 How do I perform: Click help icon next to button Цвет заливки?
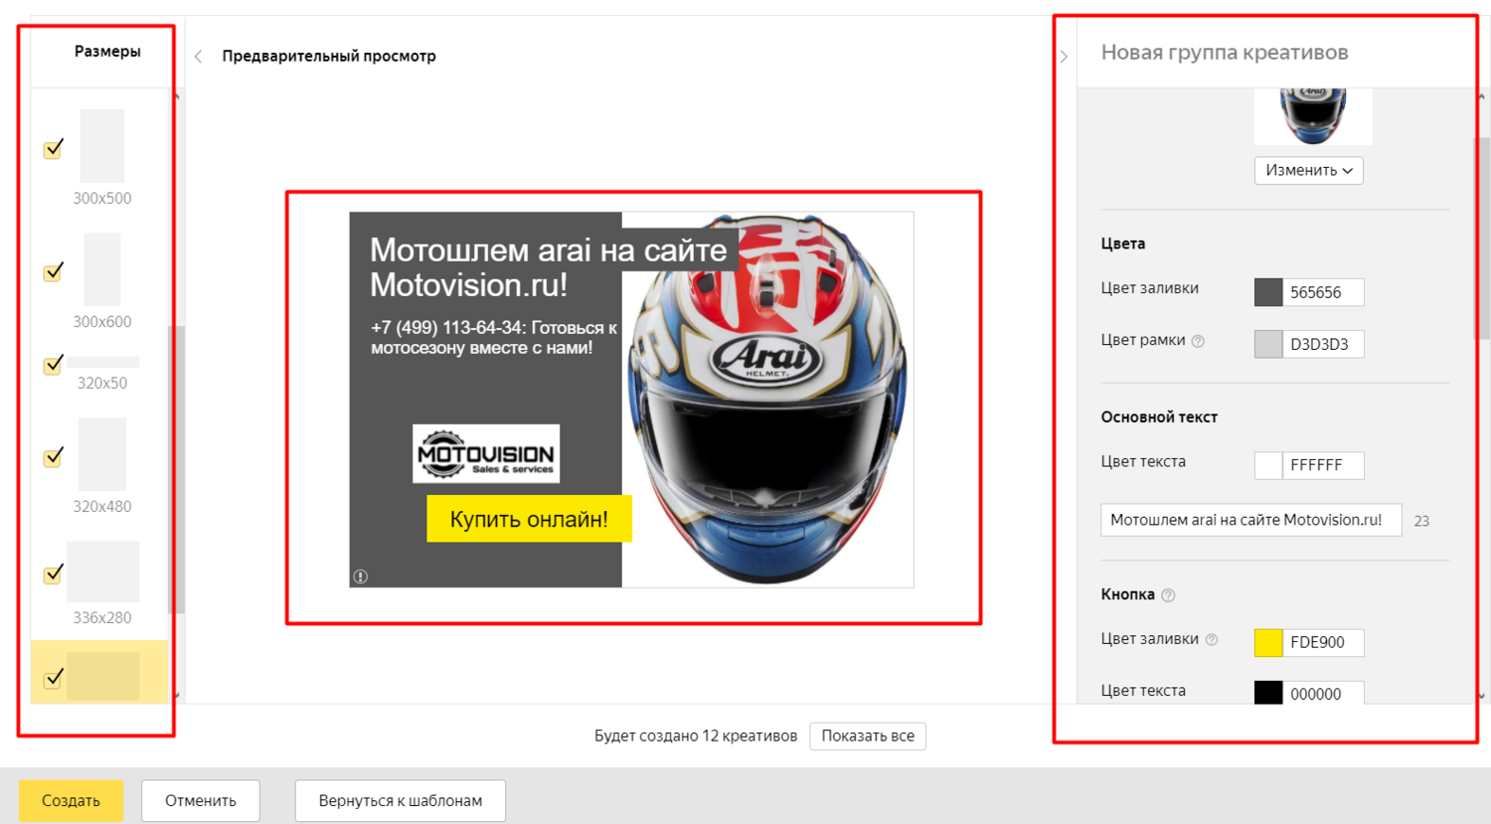(1212, 640)
